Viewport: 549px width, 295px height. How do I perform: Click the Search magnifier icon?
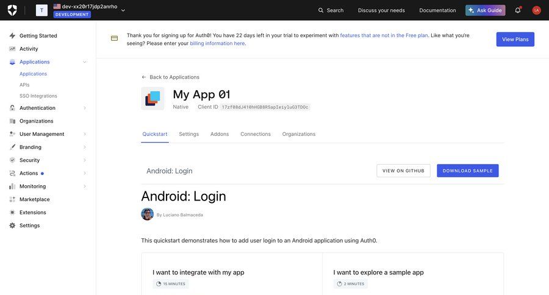(x=320, y=10)
